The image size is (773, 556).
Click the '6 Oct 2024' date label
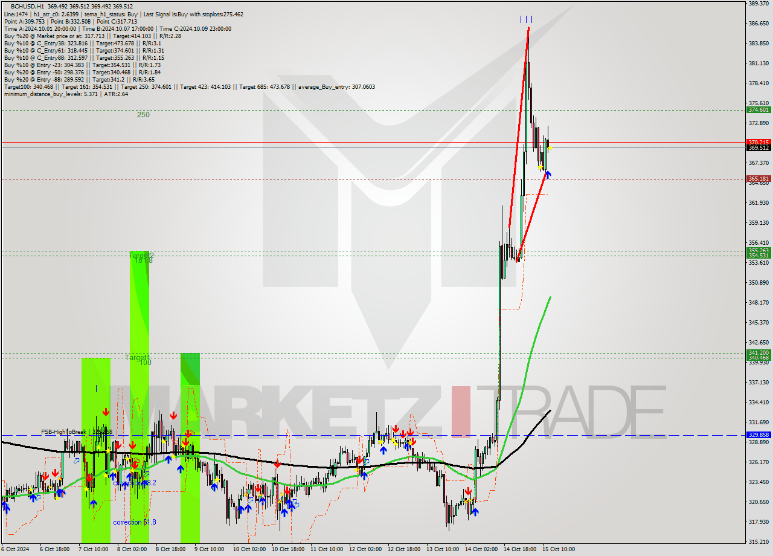tap(15, 549)
